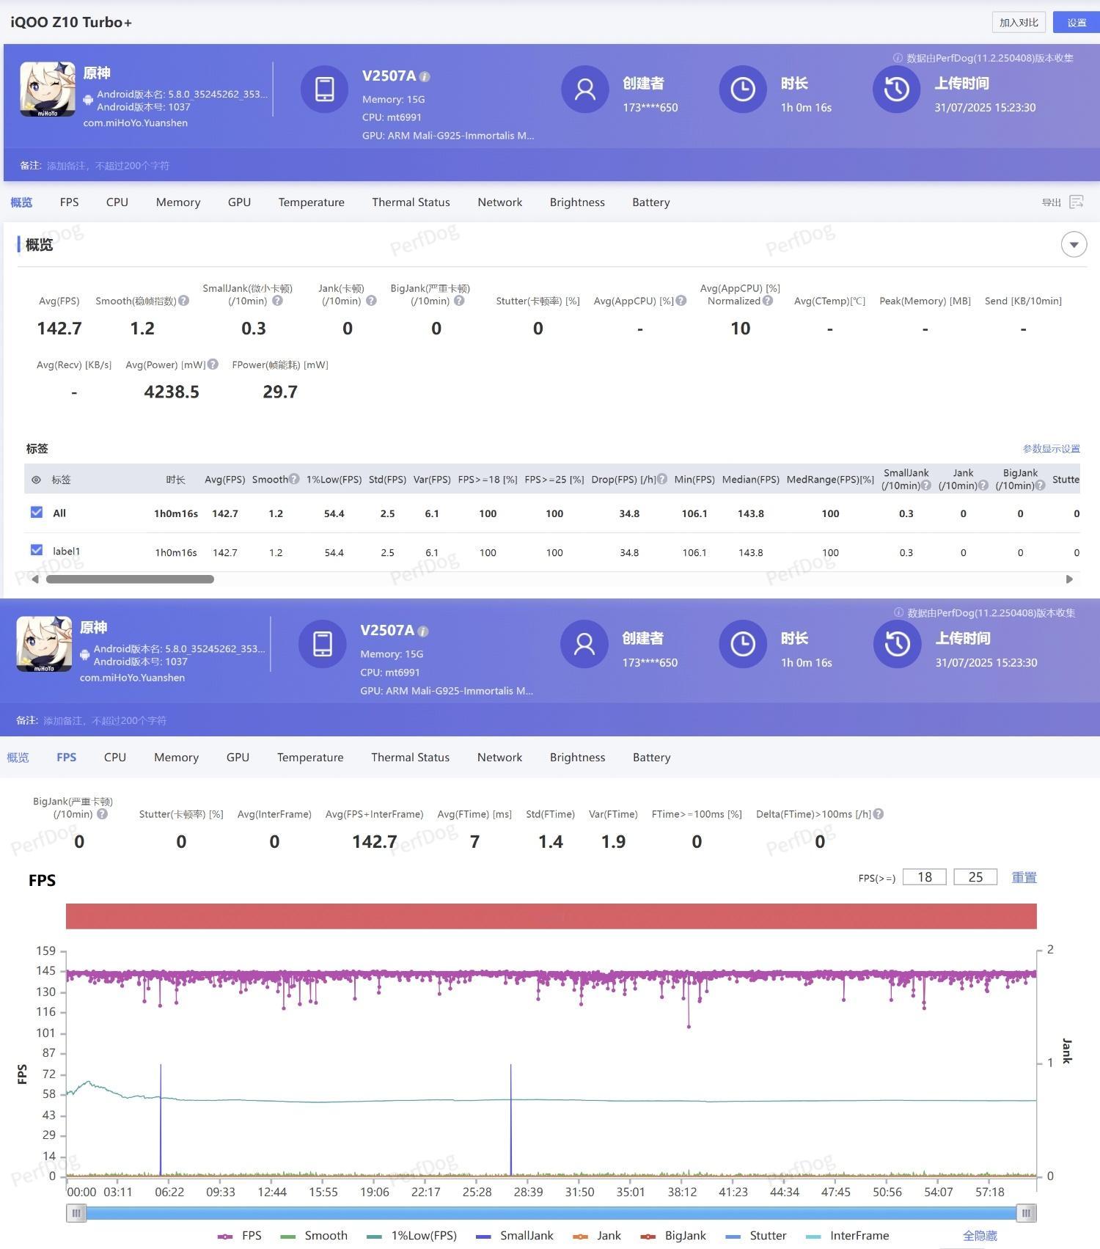Click the upper 备注 note input field
This screenshot has width=1100, height=1249.
[x=109, y=166]
